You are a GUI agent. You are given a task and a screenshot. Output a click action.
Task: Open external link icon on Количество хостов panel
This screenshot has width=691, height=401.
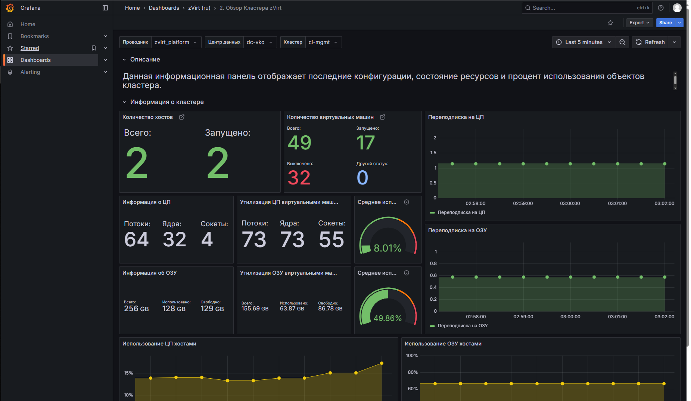tap(182, 117)
